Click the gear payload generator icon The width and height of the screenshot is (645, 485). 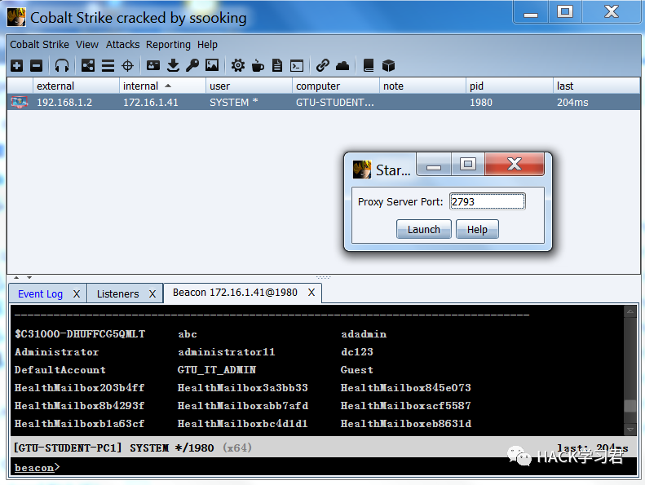point(238,65)
